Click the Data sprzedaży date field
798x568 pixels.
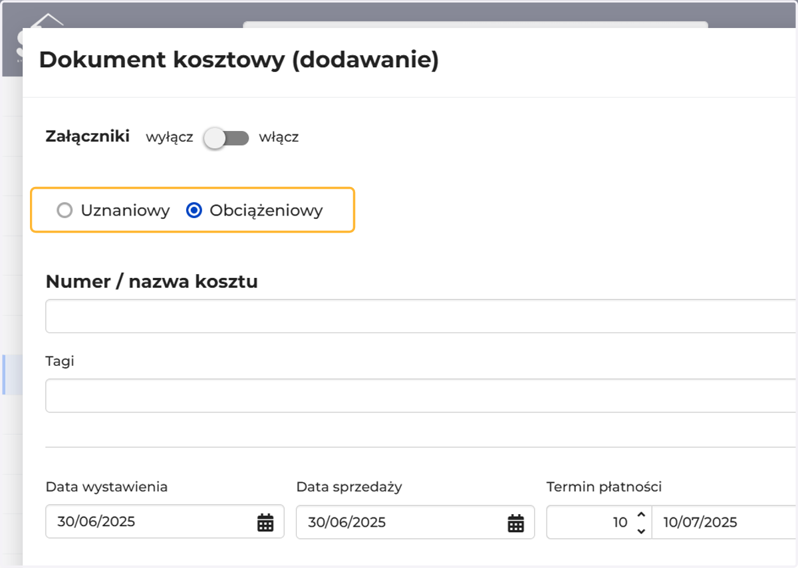coord(415,521)
